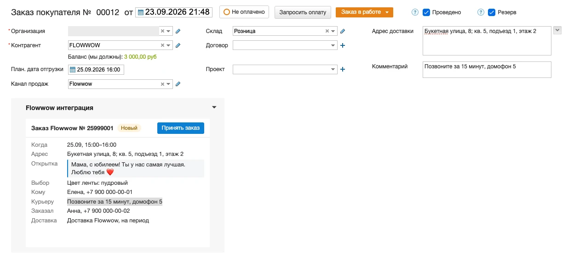The height and width of the screenshot is (265, 568).
Task: Open the Склад dropdown arrow
Action: 333,31
